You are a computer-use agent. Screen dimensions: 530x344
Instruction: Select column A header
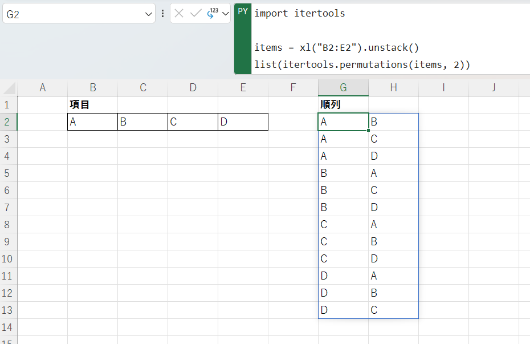tap(42, 88)
